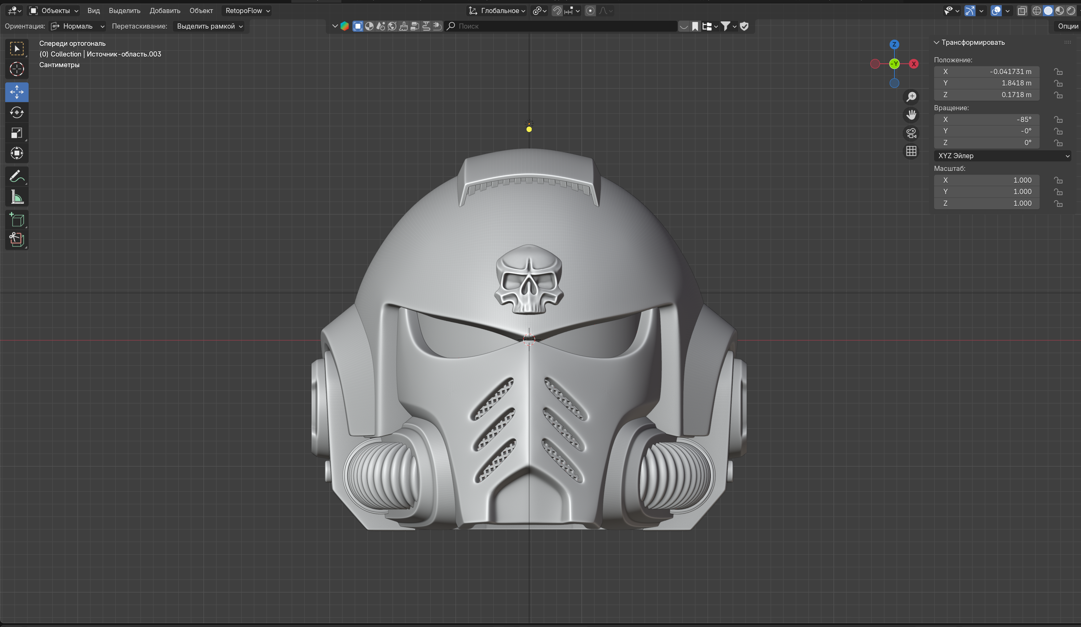The width and height of the screenshot is (1081, 627).
Task: Click the Поиск search field
Action: pos(561,26)
